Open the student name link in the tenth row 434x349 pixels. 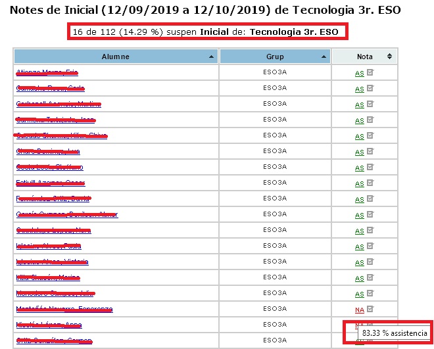click(x=67, y=215)
